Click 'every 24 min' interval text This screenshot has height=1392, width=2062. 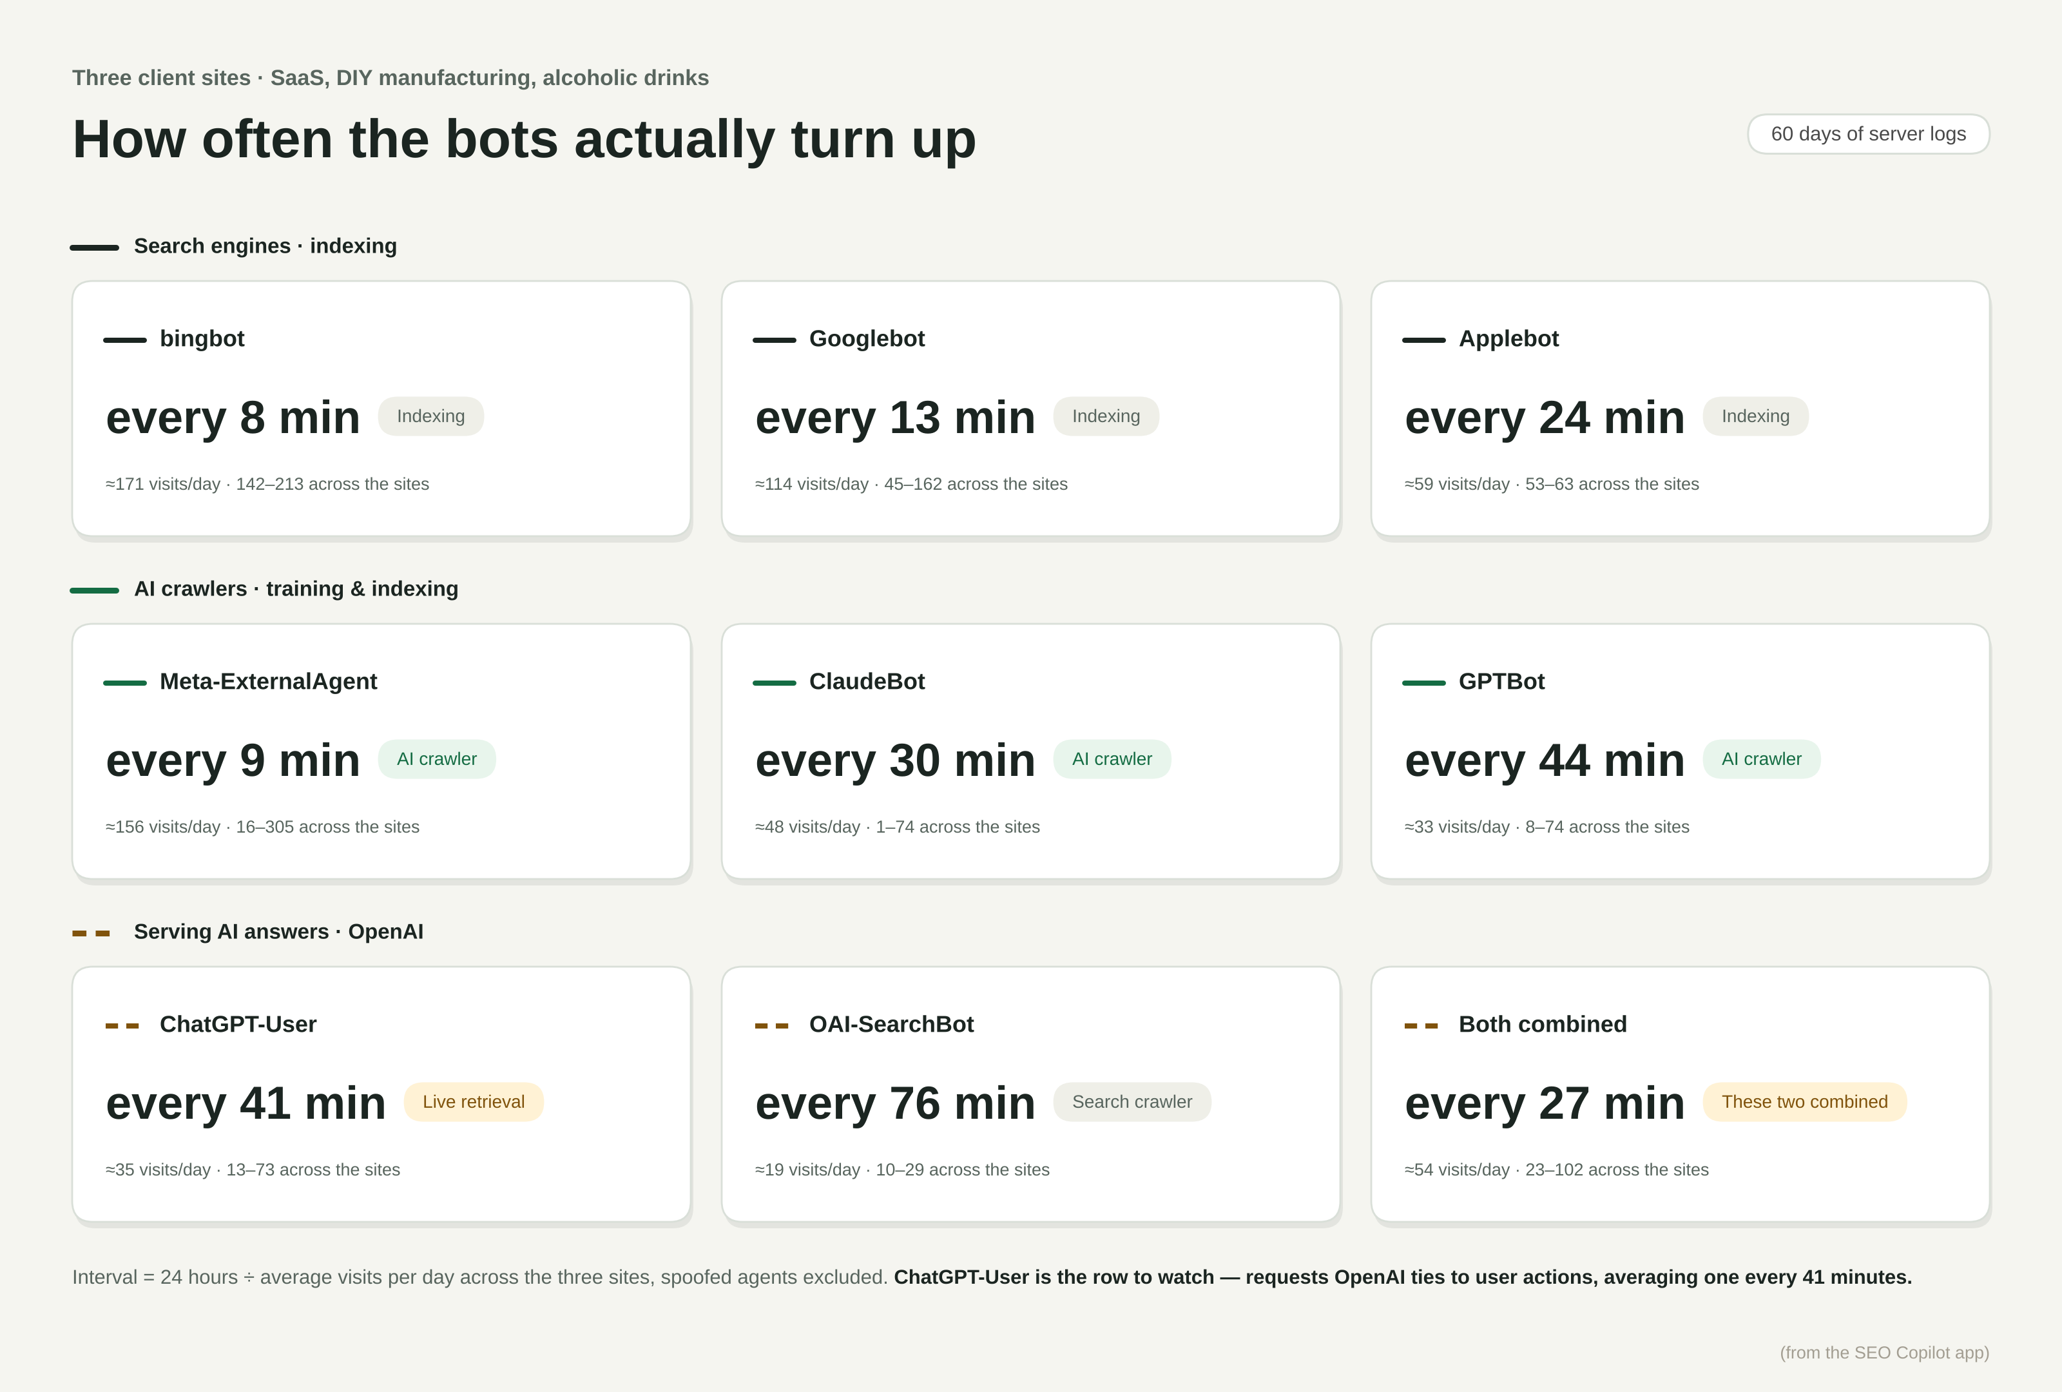[1545, 417]
